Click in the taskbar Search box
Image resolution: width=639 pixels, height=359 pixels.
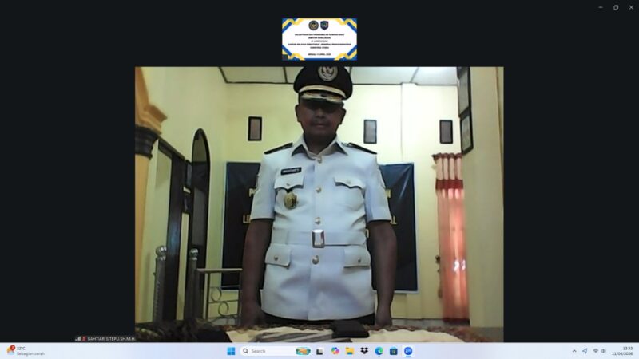point(268,351)
